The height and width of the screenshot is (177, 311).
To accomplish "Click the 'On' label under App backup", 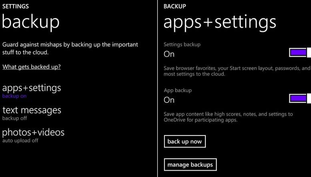I will [169, 100].
